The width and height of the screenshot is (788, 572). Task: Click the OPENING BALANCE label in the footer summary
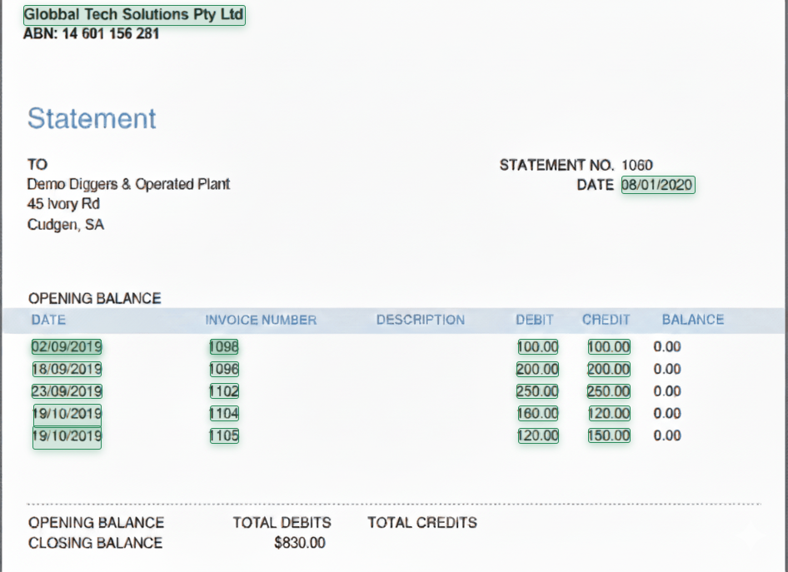pos(96,523)
